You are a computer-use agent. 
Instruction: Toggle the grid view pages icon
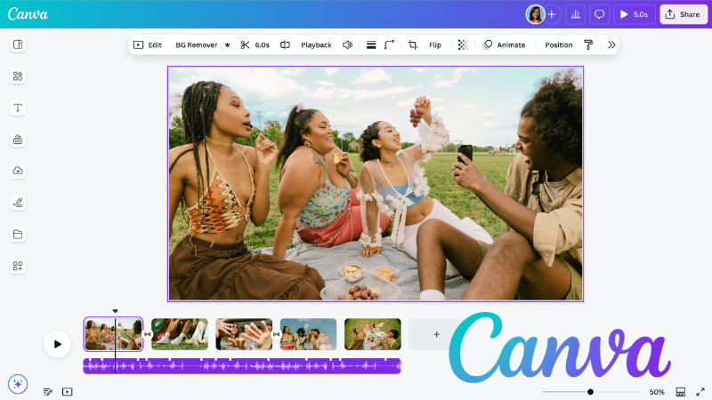coord(680,392)
